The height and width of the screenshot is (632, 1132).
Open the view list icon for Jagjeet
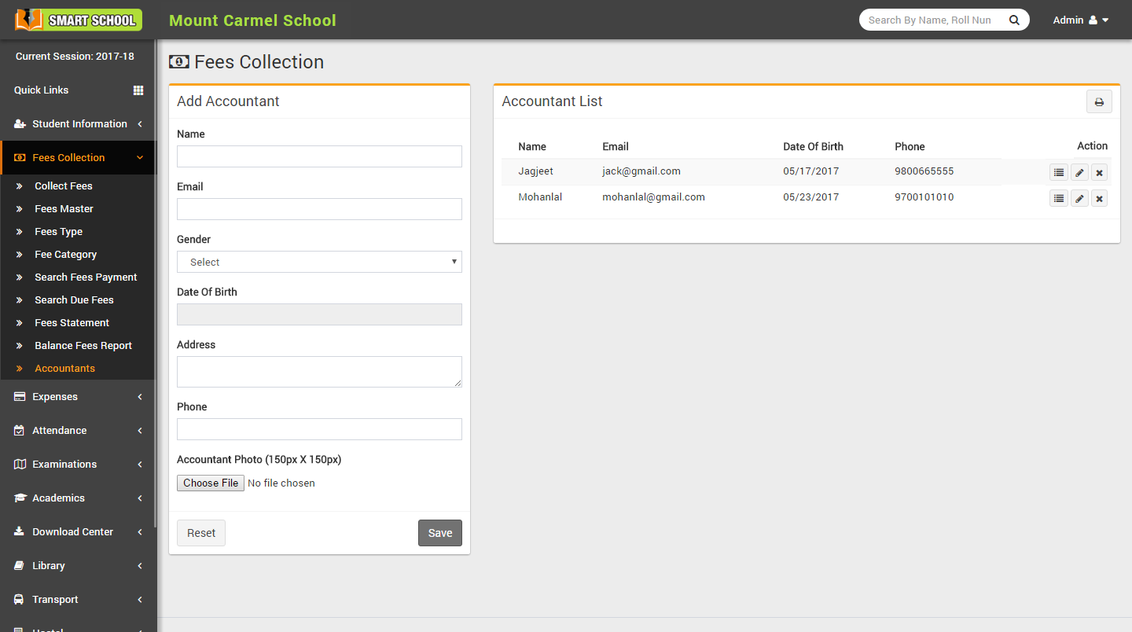pyautogui.click(x=1058, y=172)
